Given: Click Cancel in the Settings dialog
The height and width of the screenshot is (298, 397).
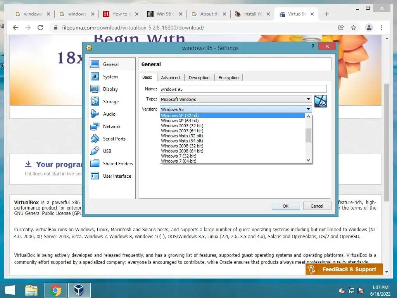Looking at the screenshot, I should 317,206.
